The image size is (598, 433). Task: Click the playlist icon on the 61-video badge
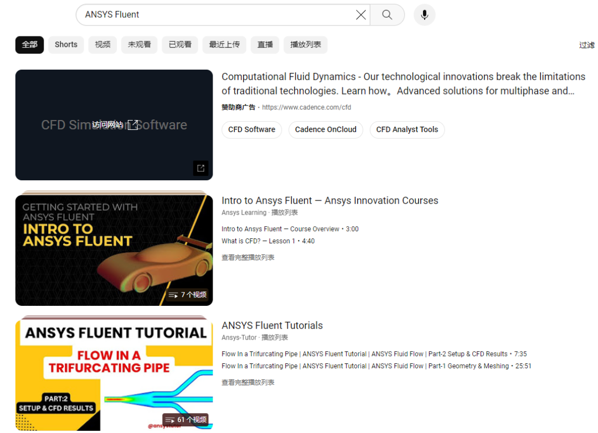[x=170, y=420]
